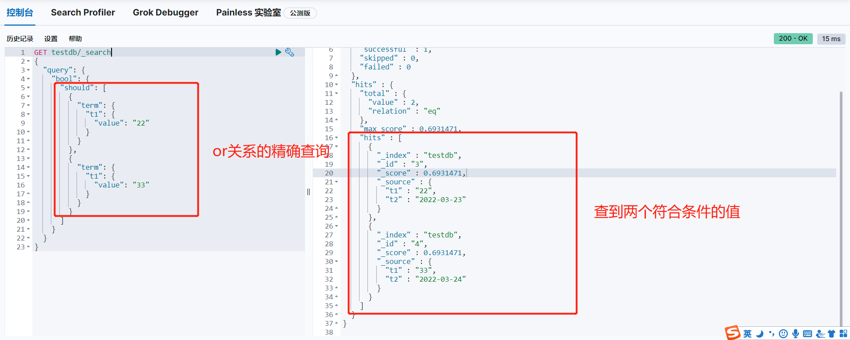Open the Sogou emoji smiley panel
The height and width of the screenshot is (340, 850).
point(783,334)
